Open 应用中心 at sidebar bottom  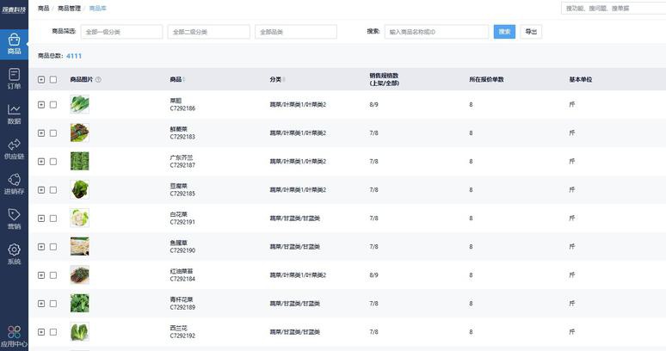tap(14, 336)
